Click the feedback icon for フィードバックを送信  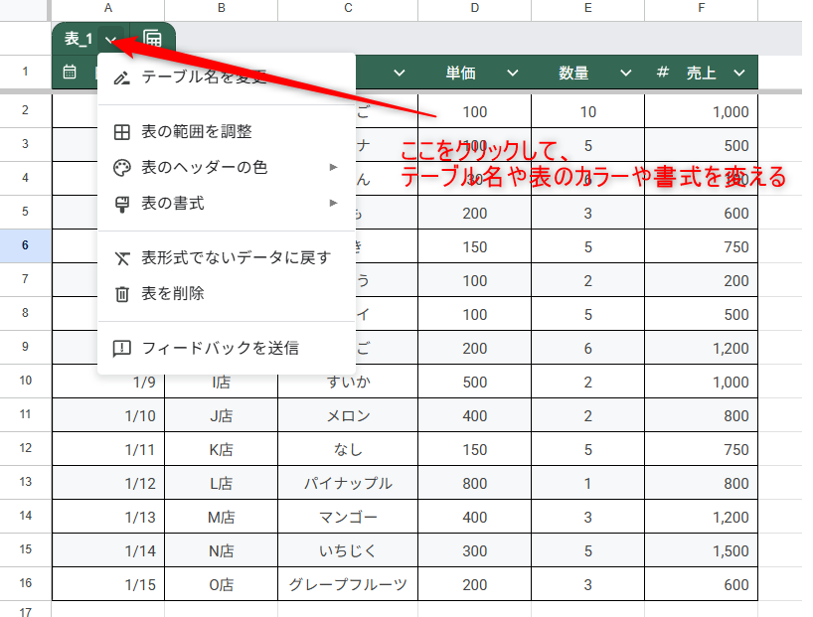pos(121,348)
